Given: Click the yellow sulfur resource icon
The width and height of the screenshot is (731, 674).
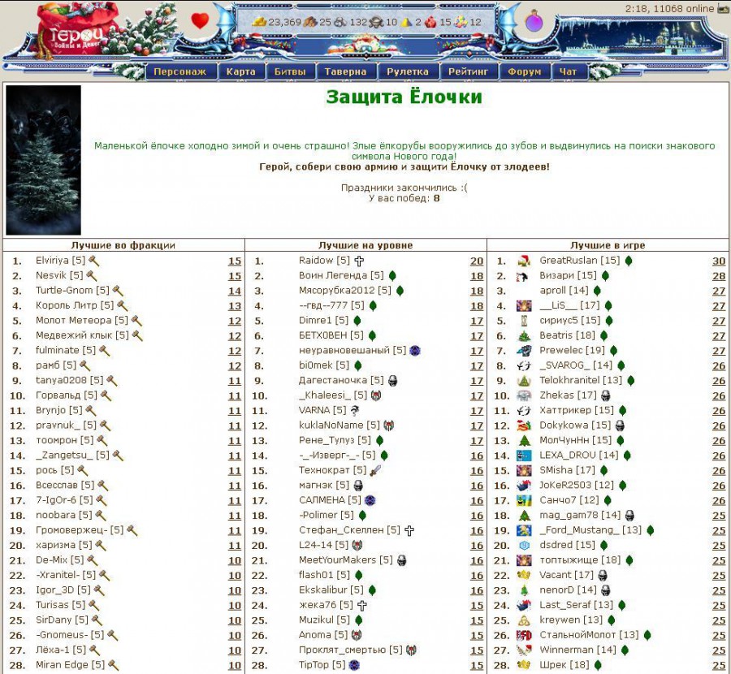Looking at the screenshot, I should tap(406, 22).
